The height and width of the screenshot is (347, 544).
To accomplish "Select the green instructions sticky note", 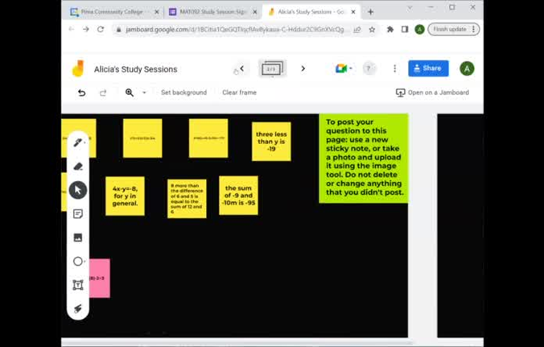I will [363, 158].
